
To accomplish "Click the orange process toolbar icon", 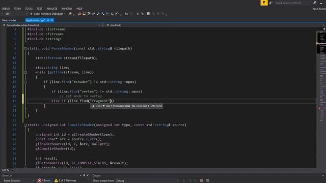I will [x=79, y=14].
